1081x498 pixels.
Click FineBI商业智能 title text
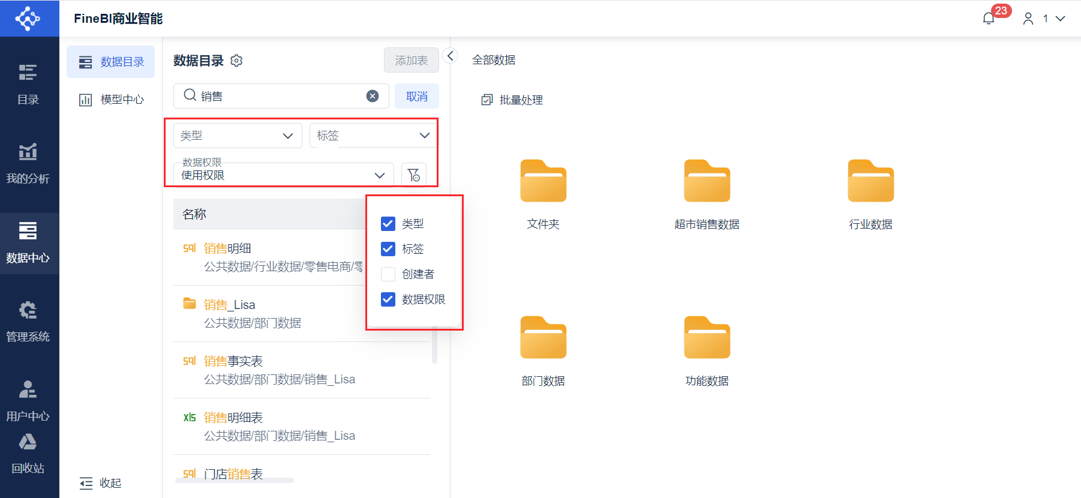[118, 19]
